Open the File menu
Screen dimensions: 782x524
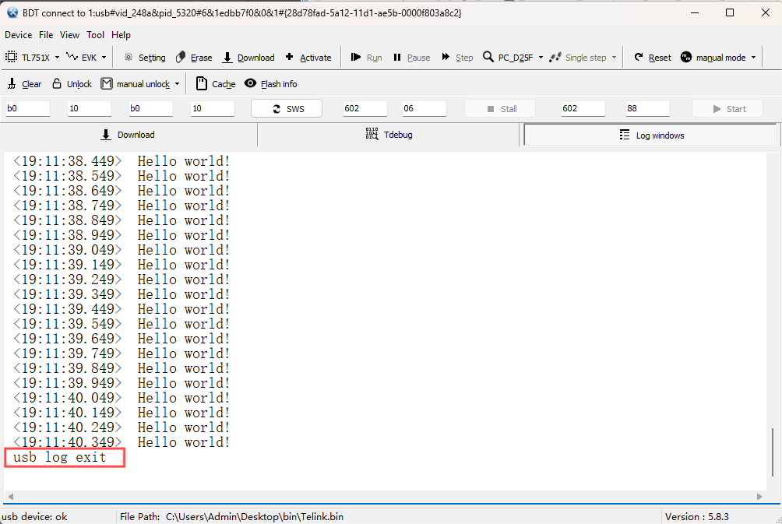click(x=46, y=35)
